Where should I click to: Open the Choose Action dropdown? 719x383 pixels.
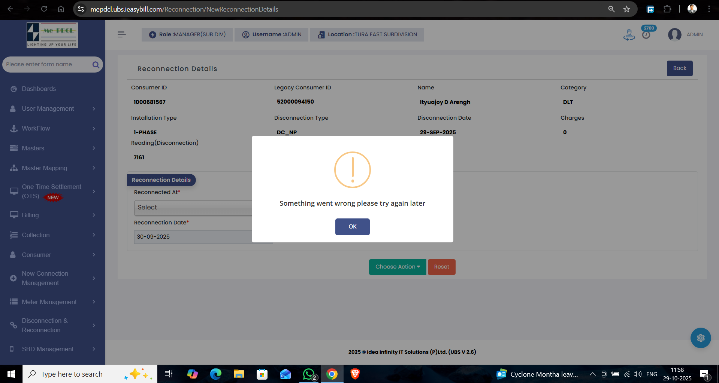pyautogui.click(x=398, y=267)
